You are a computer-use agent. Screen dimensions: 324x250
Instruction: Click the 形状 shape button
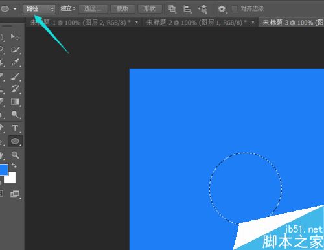pos(150,9)
